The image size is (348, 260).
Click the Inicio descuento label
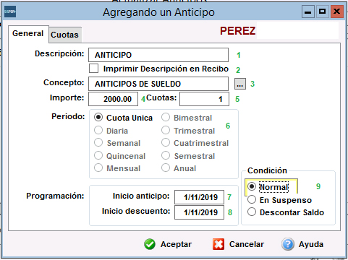click(136, 211)
